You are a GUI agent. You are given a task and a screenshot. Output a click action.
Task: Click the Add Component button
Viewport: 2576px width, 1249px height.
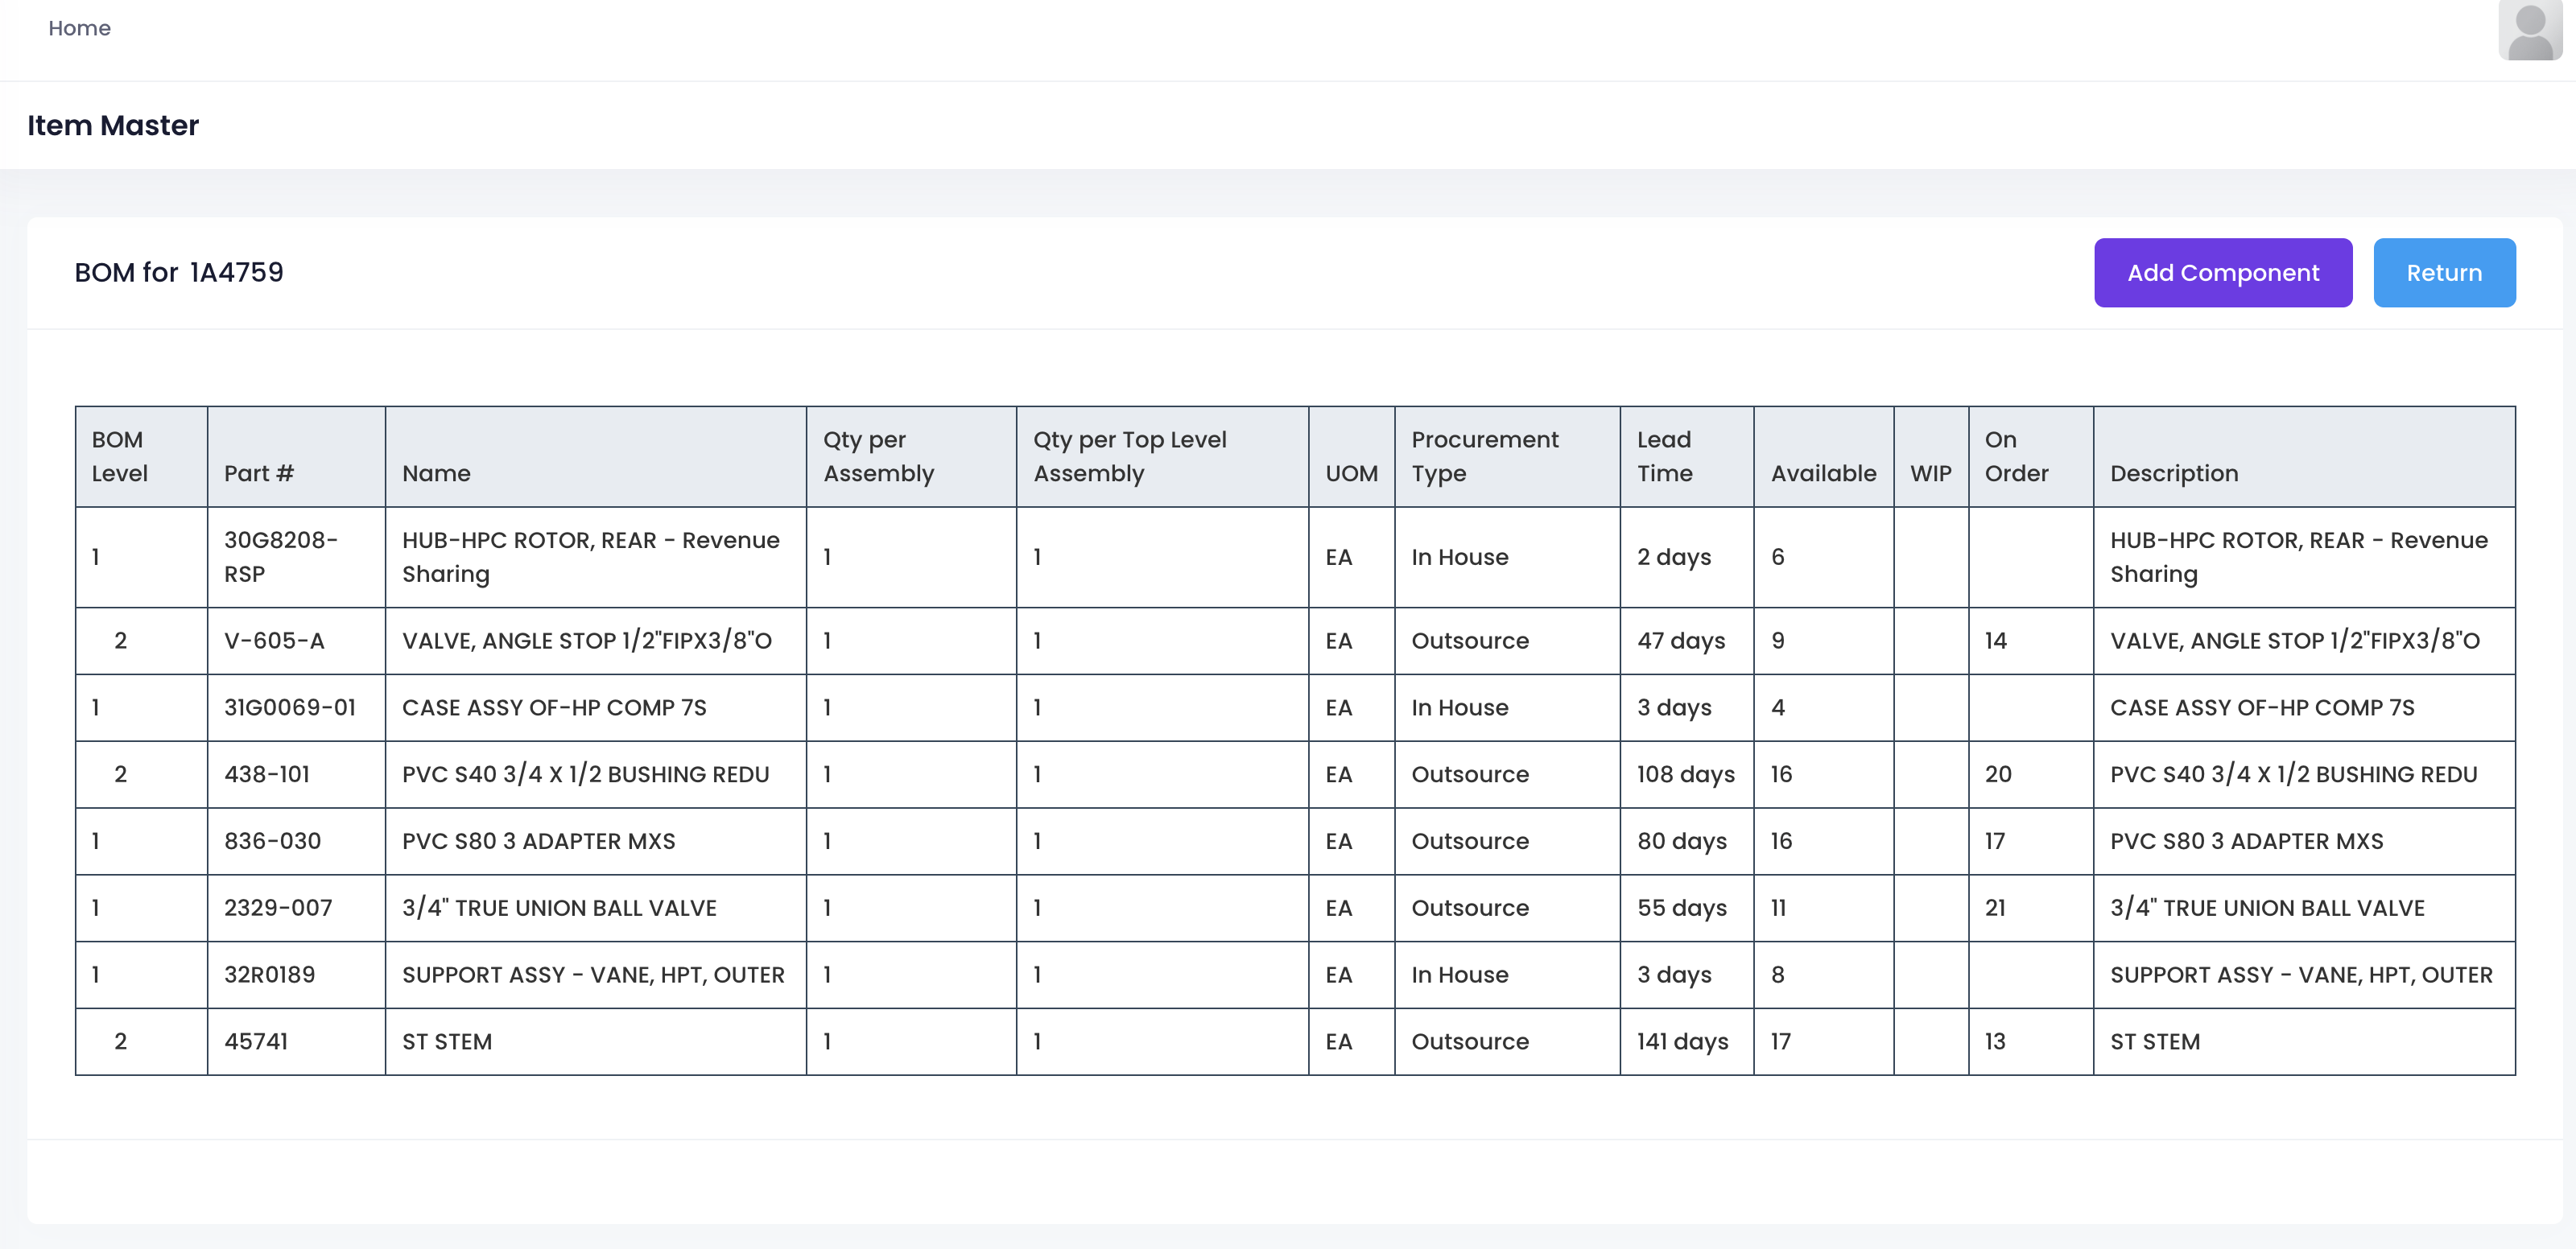2222,273
